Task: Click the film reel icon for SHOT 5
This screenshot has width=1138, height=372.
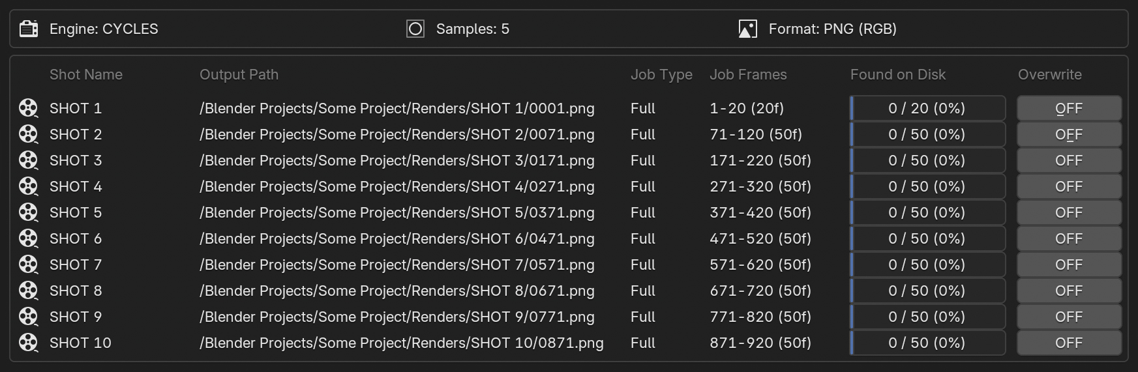Action: [28, 212]
